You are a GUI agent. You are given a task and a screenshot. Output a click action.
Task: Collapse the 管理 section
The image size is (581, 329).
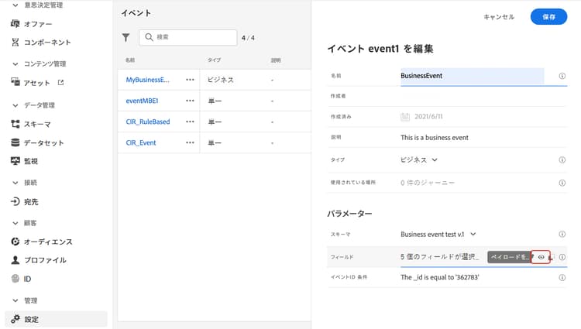point(15,300)
